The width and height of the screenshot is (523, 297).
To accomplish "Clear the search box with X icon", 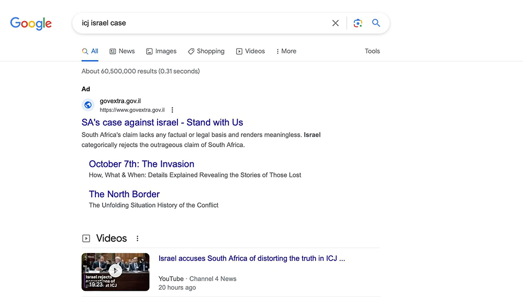I will pos(335,23).
